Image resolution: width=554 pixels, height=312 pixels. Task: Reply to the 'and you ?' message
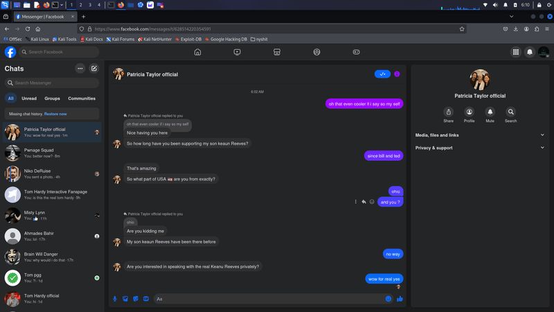click(x=364, y=202)
